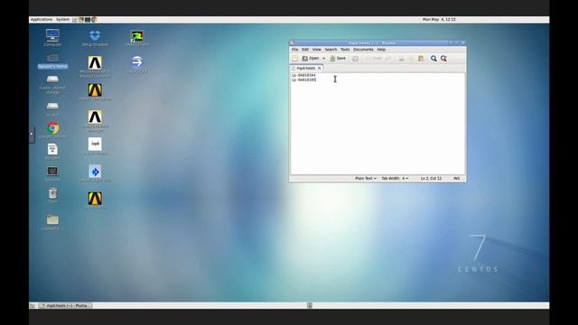Click the show desktop icon in bottom panel
The height and width of the screenshot is (325, 578).
(x=33, y=306)
